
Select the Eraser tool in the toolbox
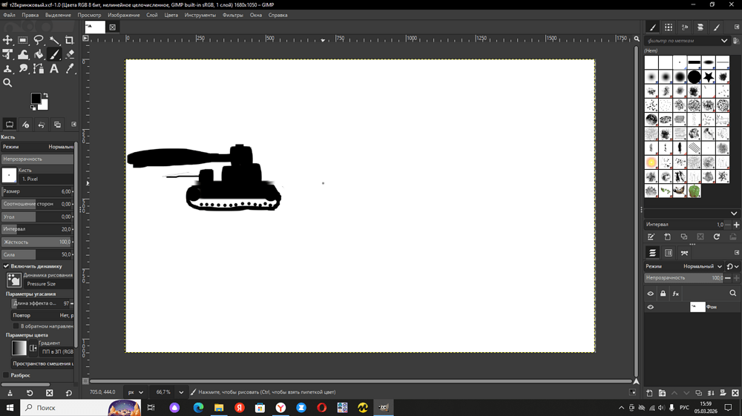70,54
